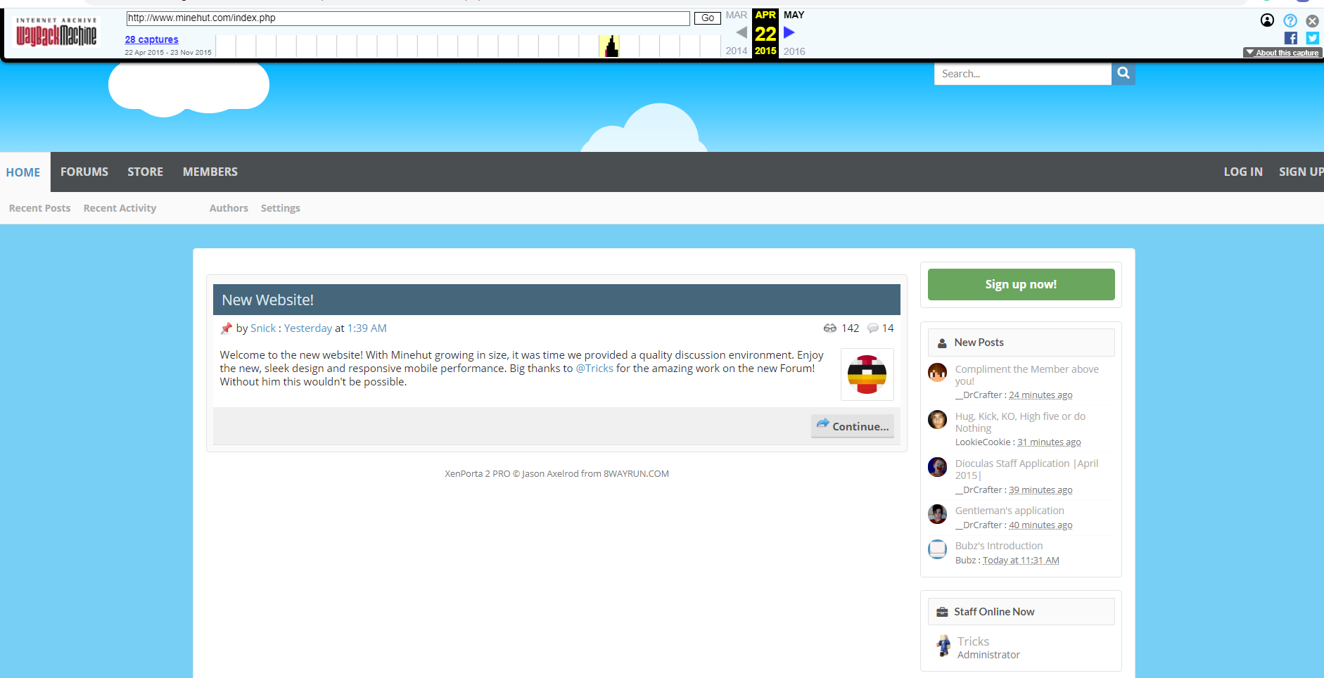Select the Recent Activity sub-tab
The width and height of the screenshot is (1324, 678).
120,208
